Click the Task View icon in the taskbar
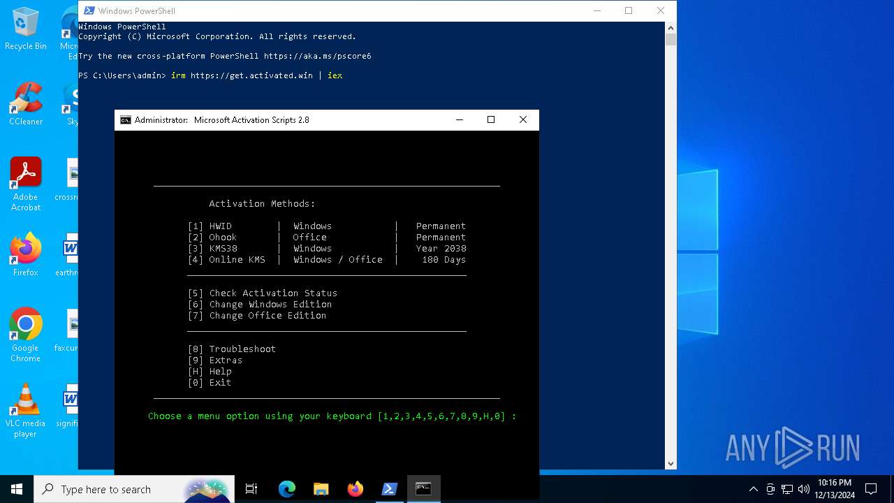 point(251,489)
